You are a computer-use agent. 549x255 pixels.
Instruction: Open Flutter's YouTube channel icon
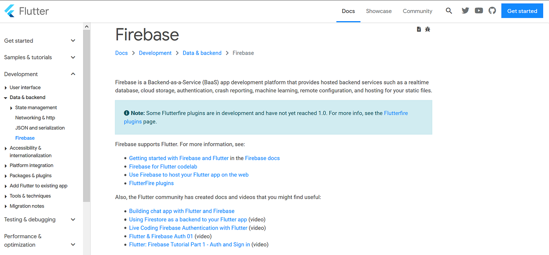[x=479, y=11]
